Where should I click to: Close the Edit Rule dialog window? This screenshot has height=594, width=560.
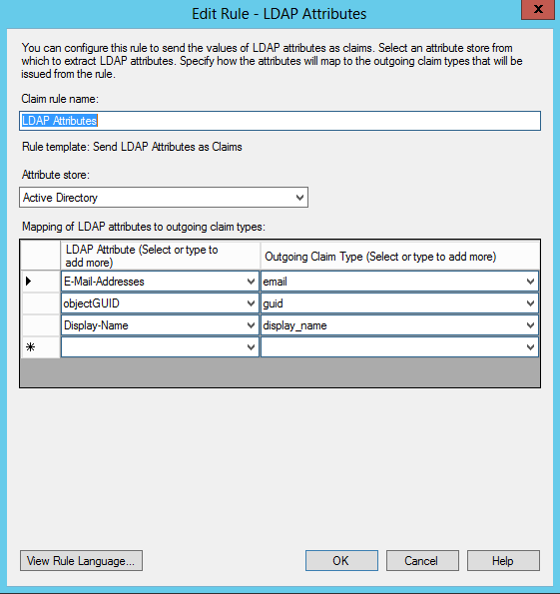(538, 9)
